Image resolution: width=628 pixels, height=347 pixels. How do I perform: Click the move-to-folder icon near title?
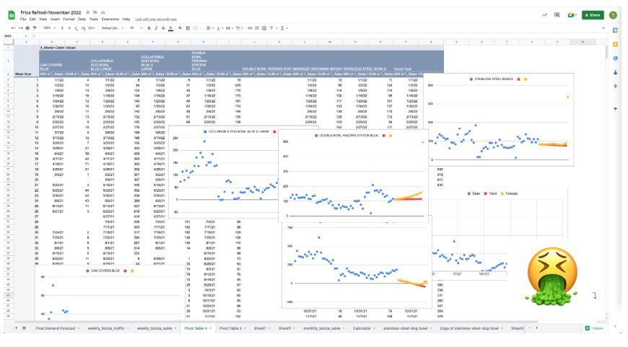(x=95, y=12)
